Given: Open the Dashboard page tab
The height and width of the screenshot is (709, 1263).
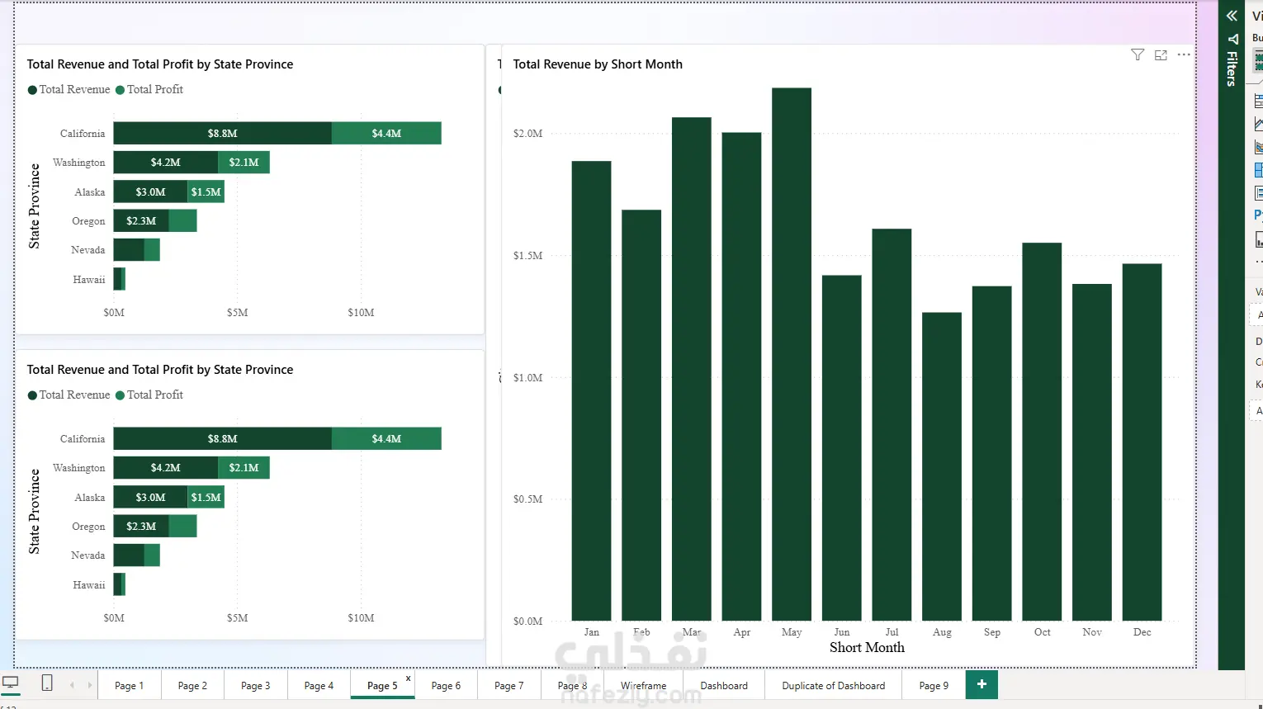Looking at the screenshot, I should click(x=724, y=685).
